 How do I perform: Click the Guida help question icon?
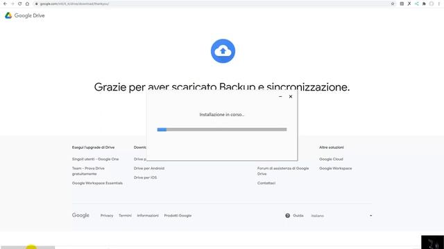287,216
